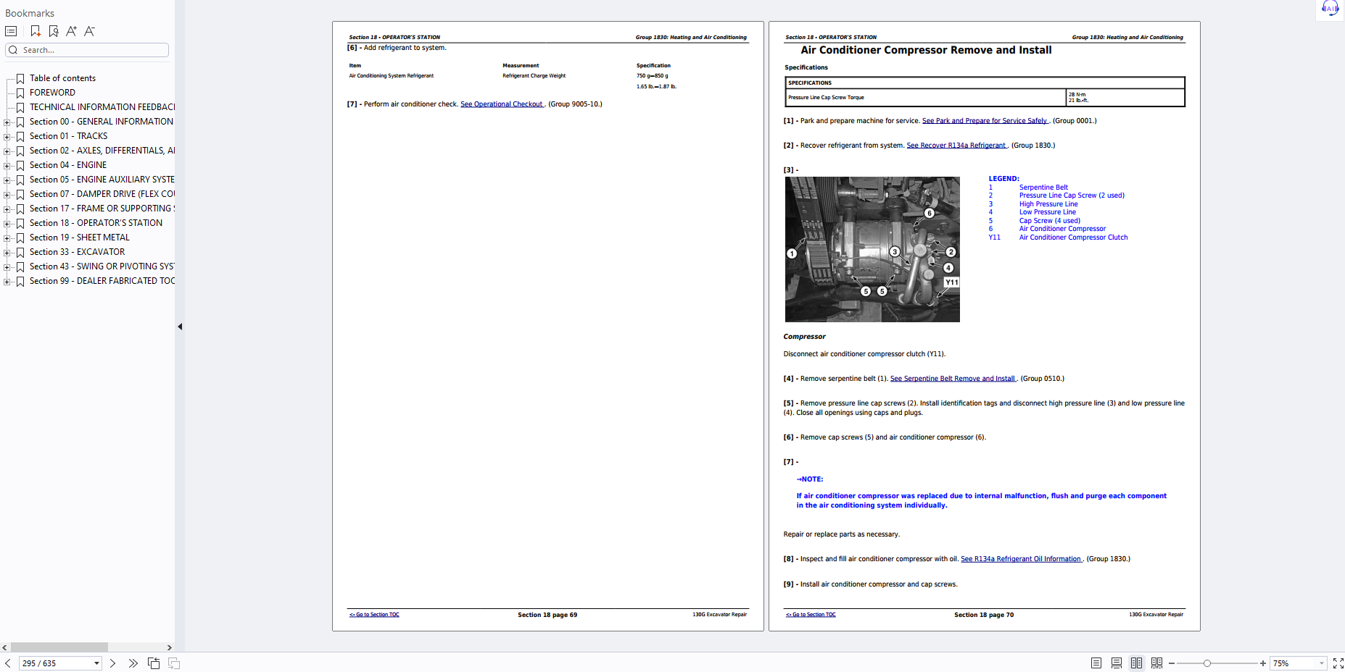
Task: Click the AI assistant icon
Action: click(1330, 9)
